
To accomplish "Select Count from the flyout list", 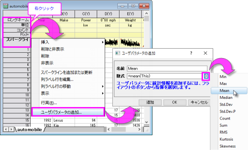I will (x=229, y=118).
